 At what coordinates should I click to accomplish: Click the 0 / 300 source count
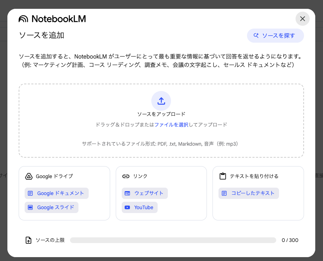pos(290,240)
